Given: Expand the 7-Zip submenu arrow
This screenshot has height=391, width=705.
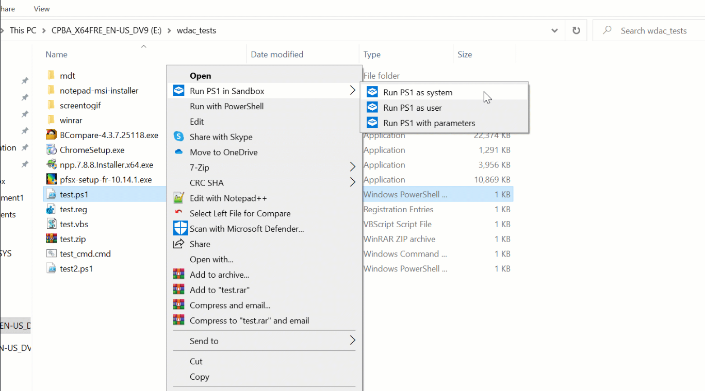Looking at the screenshot, I should [352, 167].
